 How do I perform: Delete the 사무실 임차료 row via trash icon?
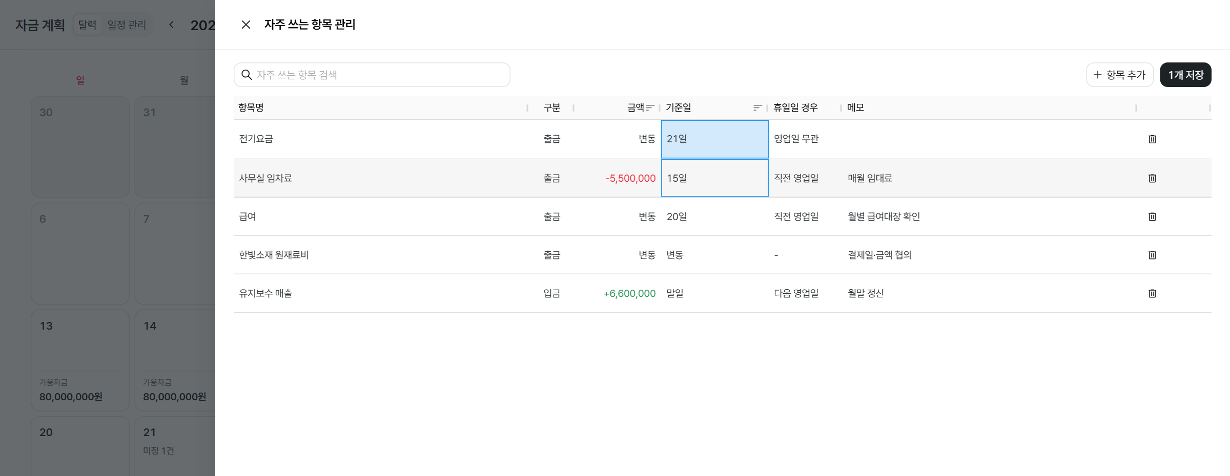point(1152,178)
